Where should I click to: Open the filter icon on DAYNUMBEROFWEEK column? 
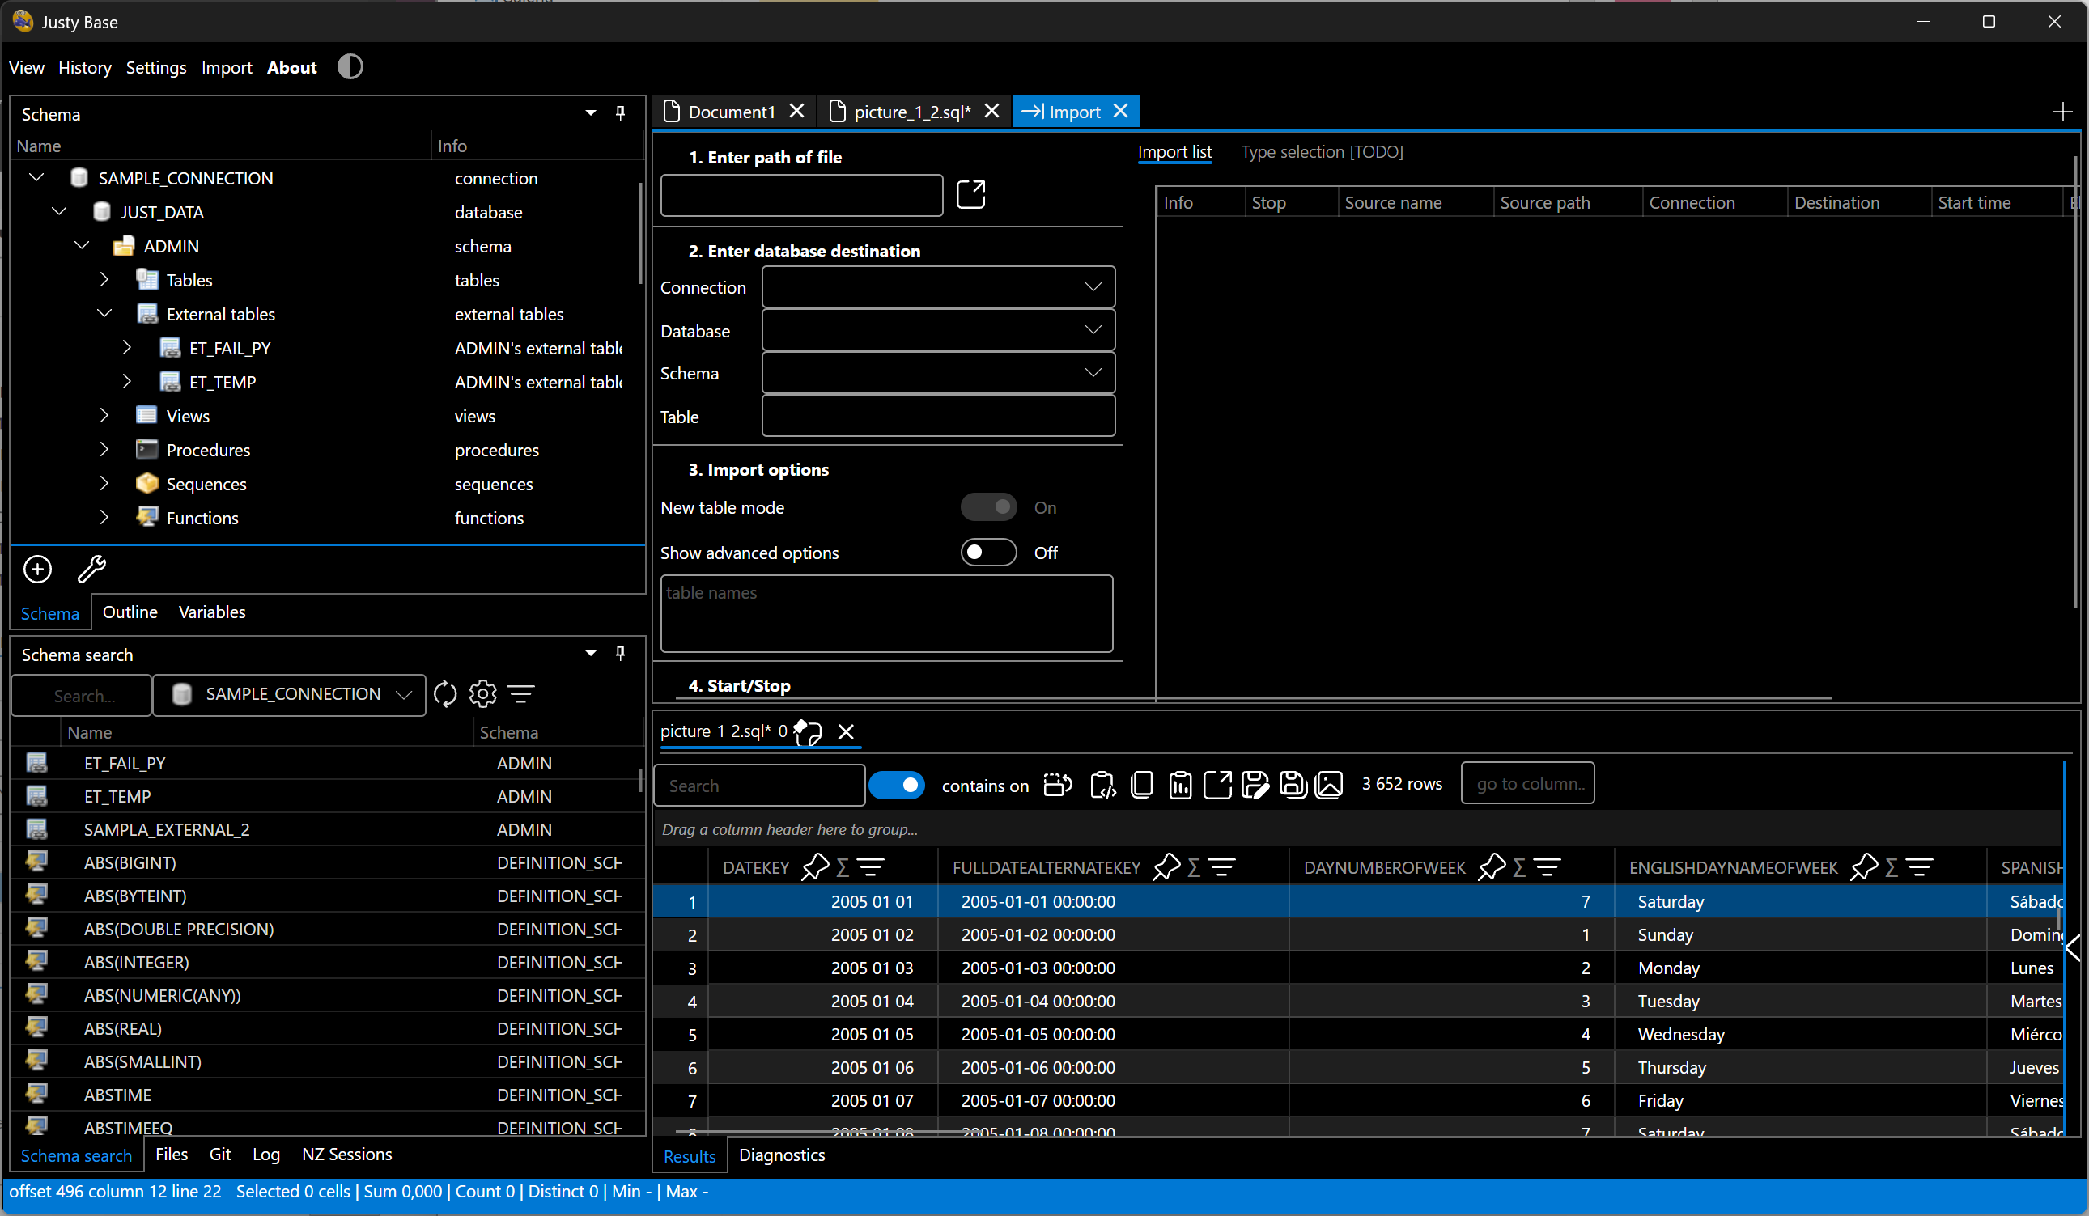click(x=1547, y=868)
